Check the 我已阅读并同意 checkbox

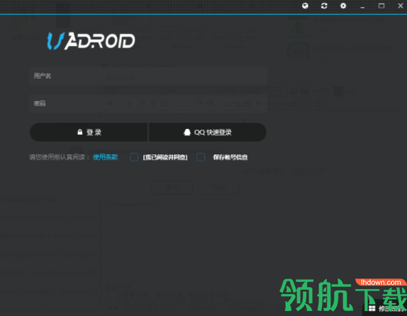pyautogui.click(x=134, y=157)
